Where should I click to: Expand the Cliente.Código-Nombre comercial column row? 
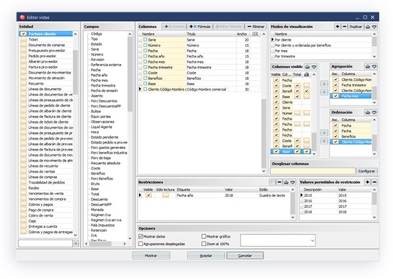coord(140,89)
